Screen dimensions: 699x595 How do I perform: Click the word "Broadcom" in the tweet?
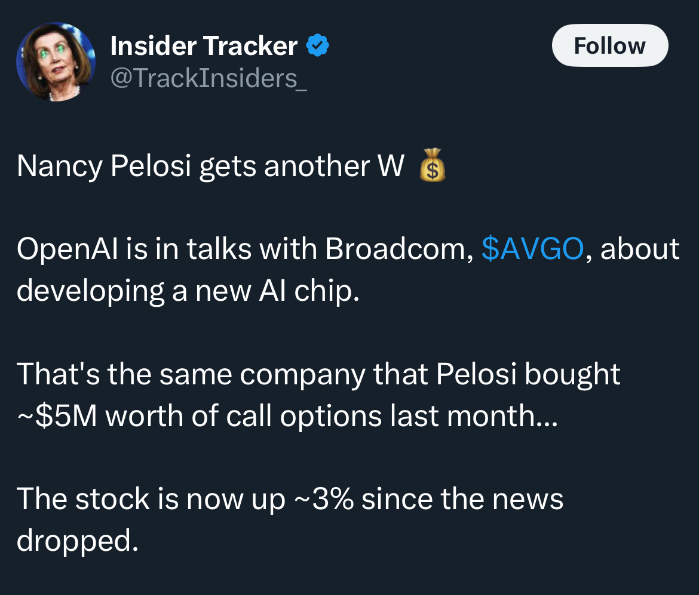coord(398,248)
